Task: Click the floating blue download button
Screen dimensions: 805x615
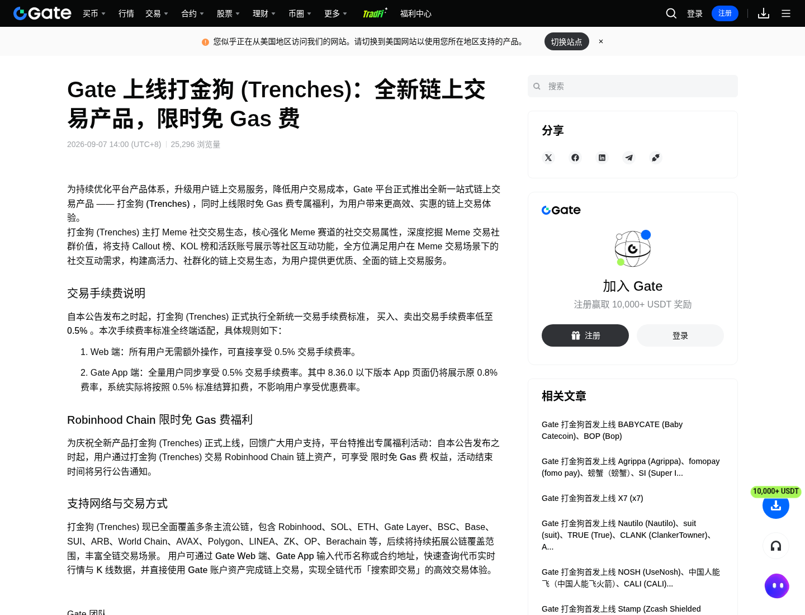Action: tap(776, 505)
